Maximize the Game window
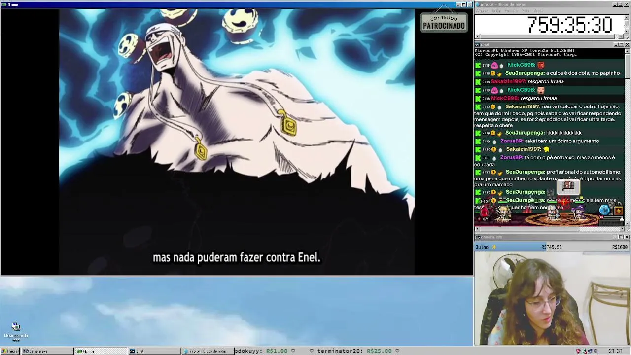Viewport: 631px width, 355px height. coord(464,4)
